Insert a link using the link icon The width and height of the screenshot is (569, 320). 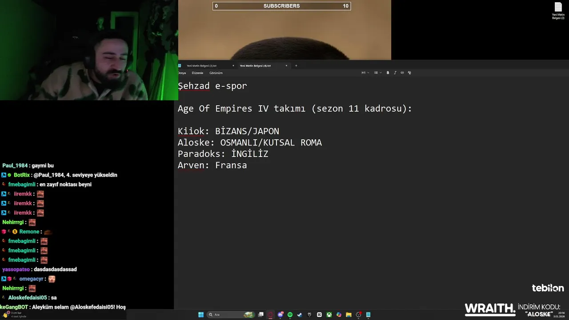(402, 72)
